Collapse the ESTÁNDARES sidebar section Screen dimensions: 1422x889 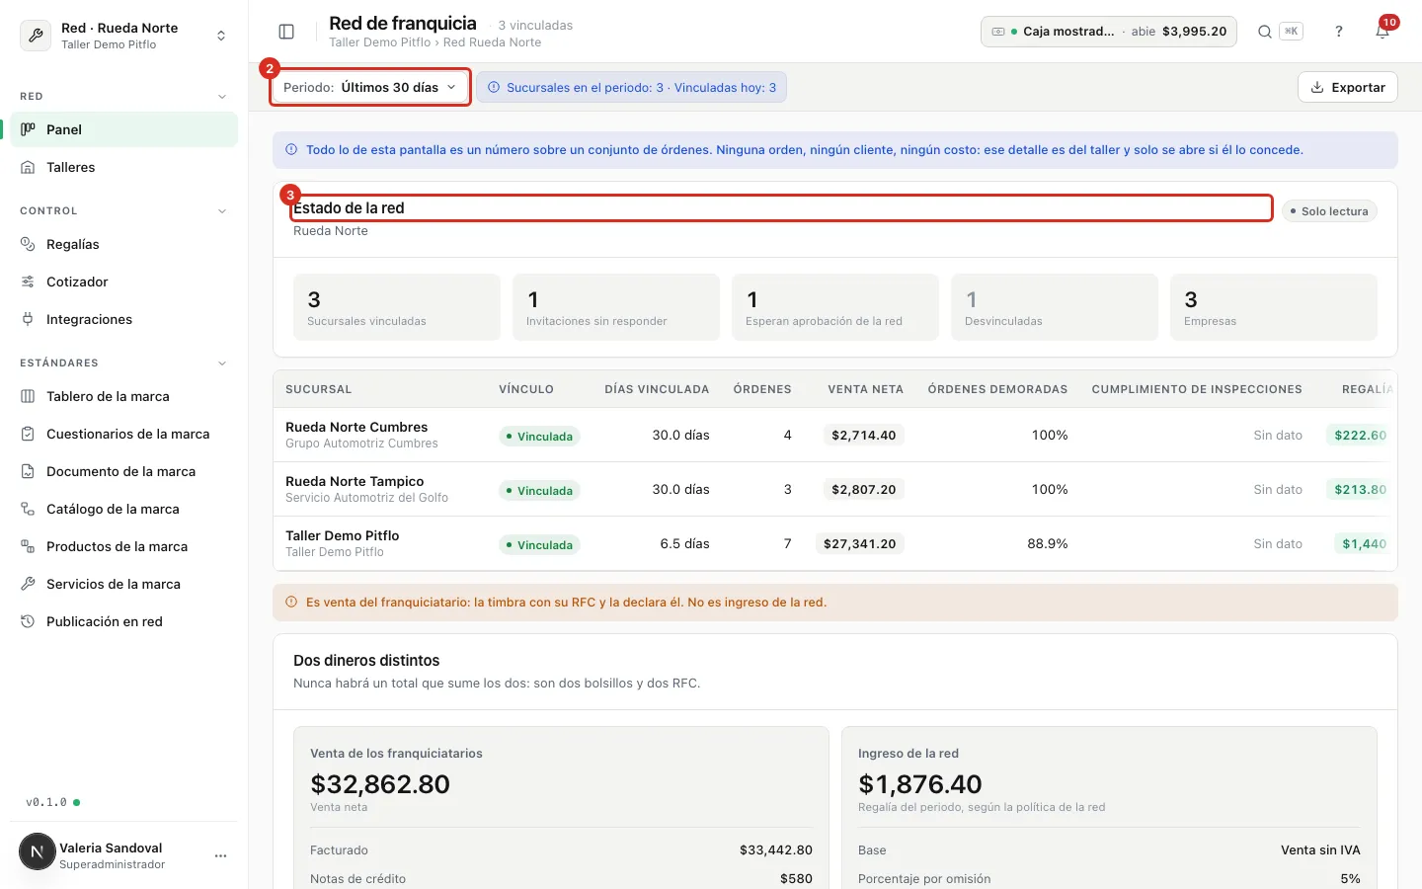pyautogui.click(x=222, y=364)
